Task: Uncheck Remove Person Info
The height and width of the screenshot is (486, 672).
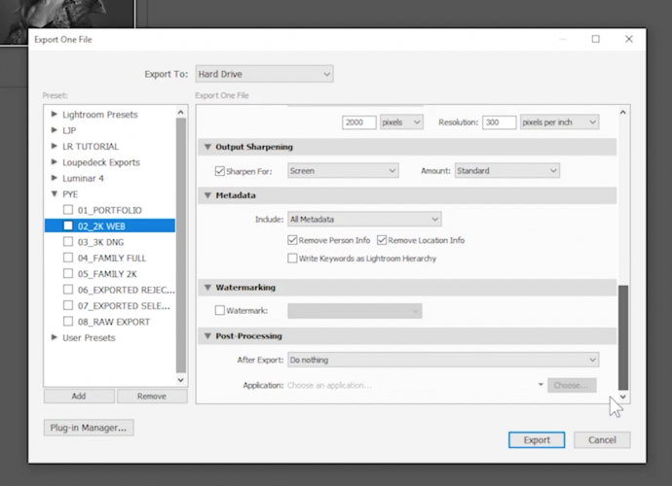Action: point(292,240)
